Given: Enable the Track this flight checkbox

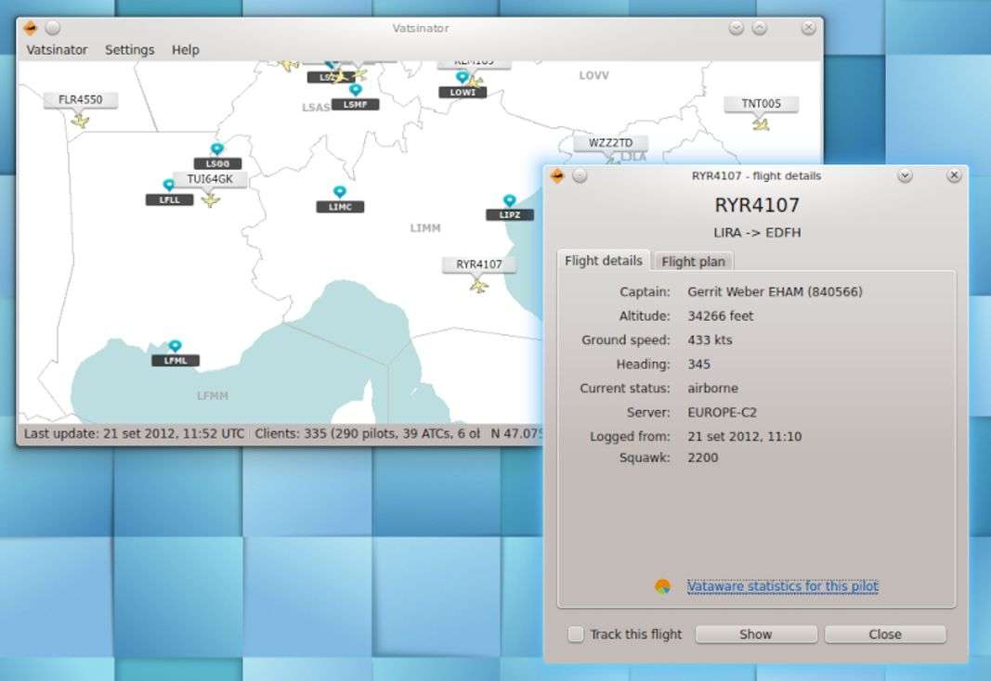Looking at the screenshot, I should point(576,635).
